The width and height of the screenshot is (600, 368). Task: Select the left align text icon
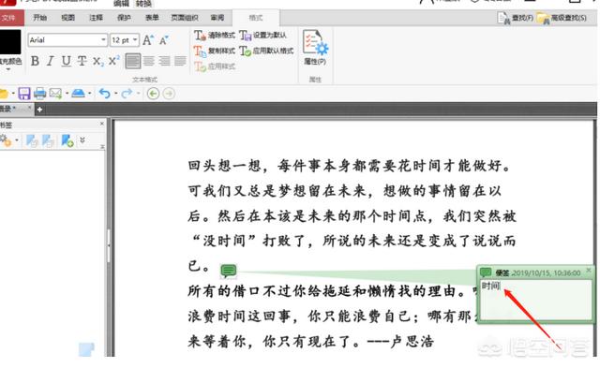click(133, 61)
